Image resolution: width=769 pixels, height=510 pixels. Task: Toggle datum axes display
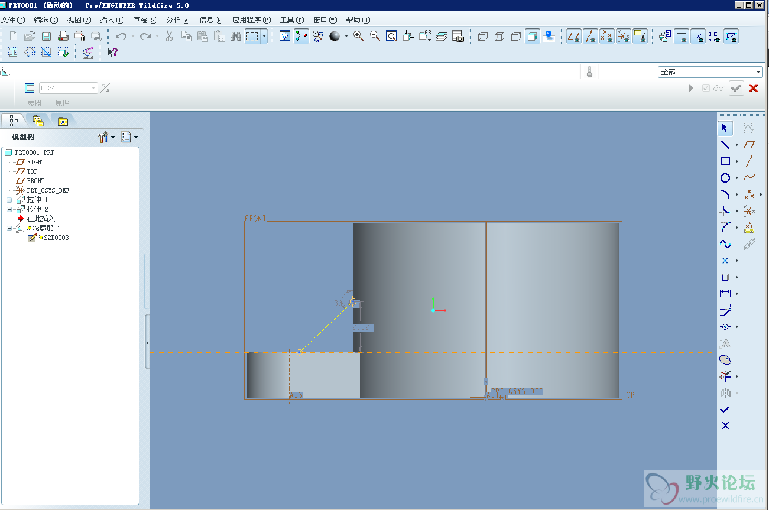tap(590, 37)
